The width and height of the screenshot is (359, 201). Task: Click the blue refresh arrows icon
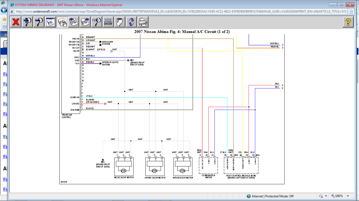[x=131, y=22]
